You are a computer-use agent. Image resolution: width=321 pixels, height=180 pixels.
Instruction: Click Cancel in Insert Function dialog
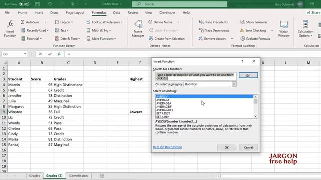pyautogui.click(x=248, y=148)
